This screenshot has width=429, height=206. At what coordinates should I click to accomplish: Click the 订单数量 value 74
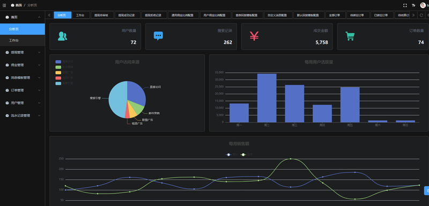point(421,42)
